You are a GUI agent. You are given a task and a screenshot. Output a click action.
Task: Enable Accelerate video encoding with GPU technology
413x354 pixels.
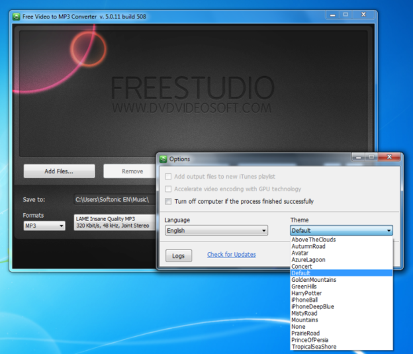tap(168, 189)
